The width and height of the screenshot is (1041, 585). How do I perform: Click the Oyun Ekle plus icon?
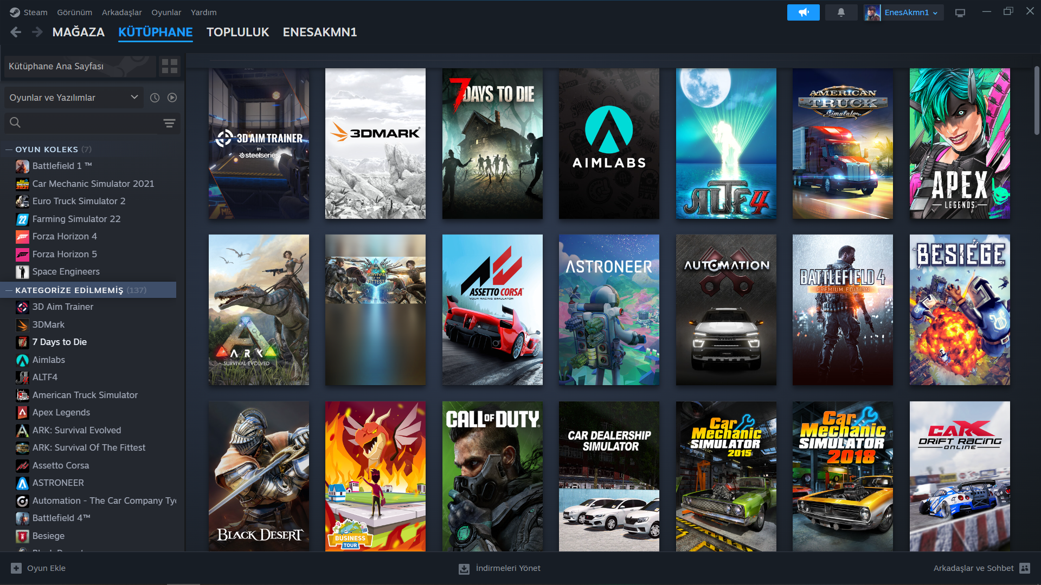16,568
